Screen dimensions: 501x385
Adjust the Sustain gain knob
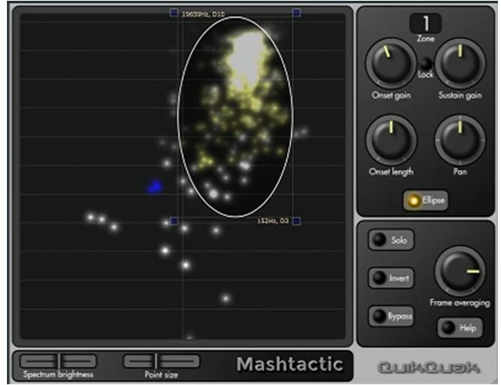point(460,64)
